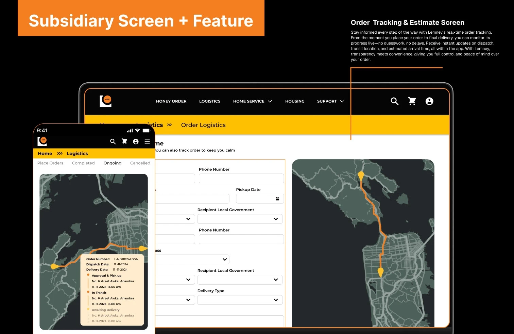Click the top map pin on desktop map
Image resolution: width=514 pixels, height=334 pixels.
361,176
